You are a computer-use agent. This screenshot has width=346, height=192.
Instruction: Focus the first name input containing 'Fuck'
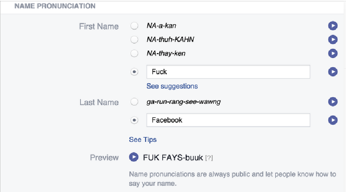(228, 72)
